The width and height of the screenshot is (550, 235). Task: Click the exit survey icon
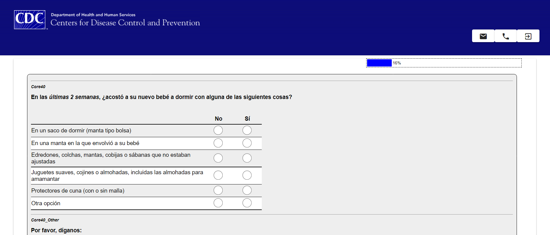(528, 36)
